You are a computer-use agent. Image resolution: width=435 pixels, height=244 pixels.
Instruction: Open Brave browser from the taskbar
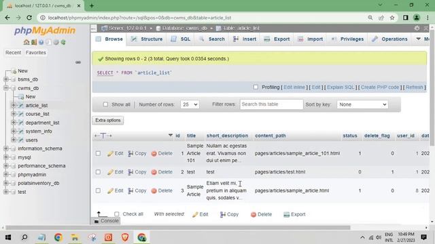point(125,237)
